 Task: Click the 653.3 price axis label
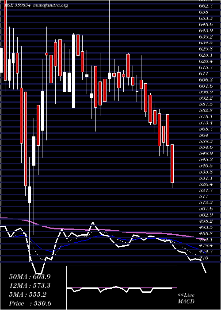(x=206, y=19)
